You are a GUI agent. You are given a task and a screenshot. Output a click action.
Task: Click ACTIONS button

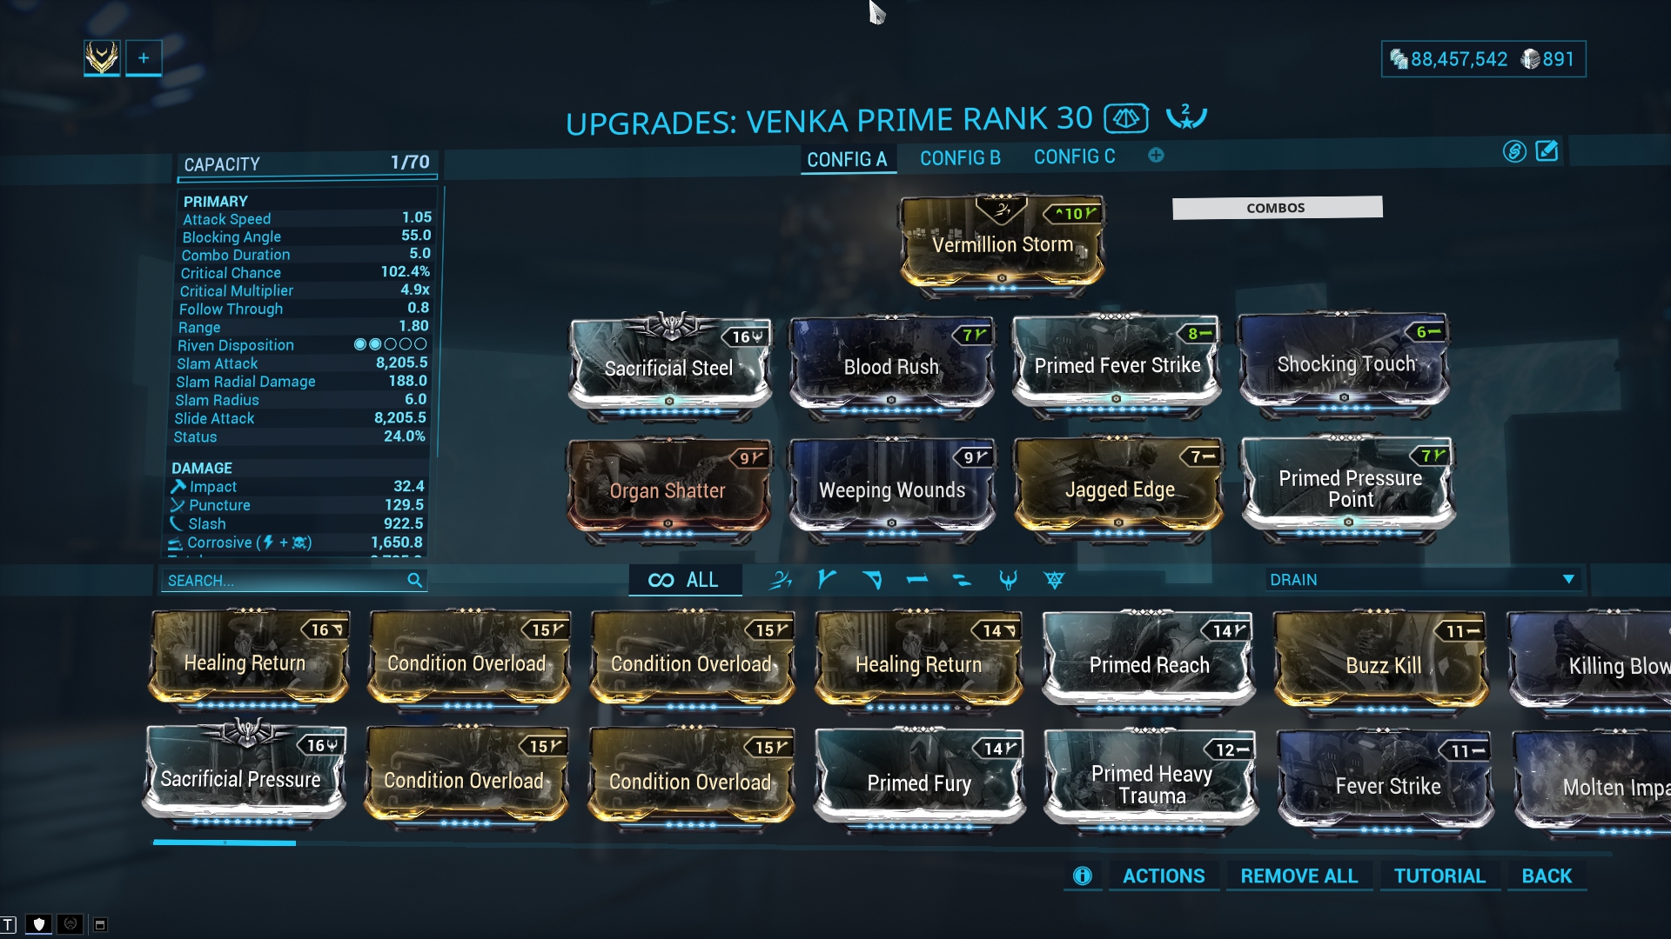tap(1164, 875)
